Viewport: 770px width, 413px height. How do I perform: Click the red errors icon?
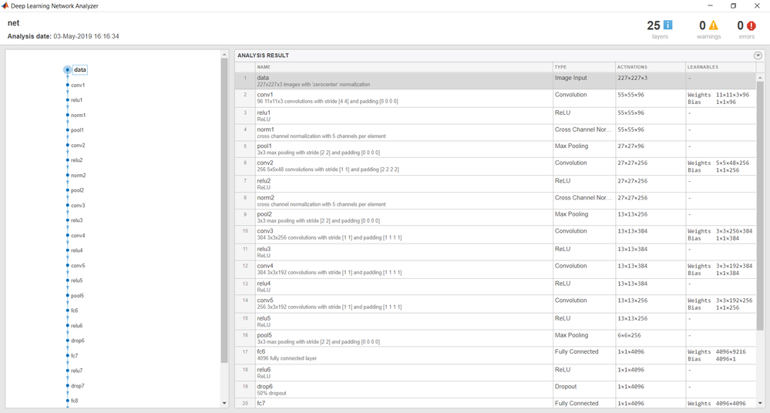pyautogui.click(x=752, y=25)
